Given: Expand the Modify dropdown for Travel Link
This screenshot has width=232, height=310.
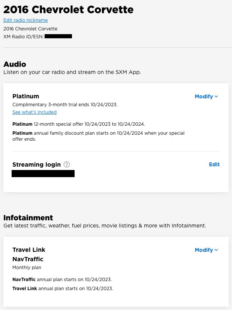Looking at the screenshot, I should pos(207,250).
